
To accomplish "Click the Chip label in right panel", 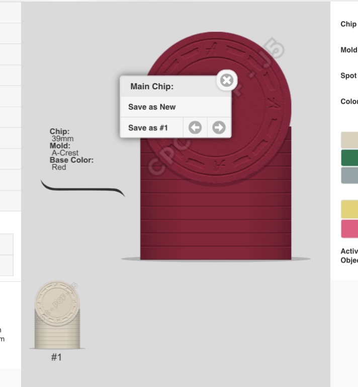I will [348, 24].
